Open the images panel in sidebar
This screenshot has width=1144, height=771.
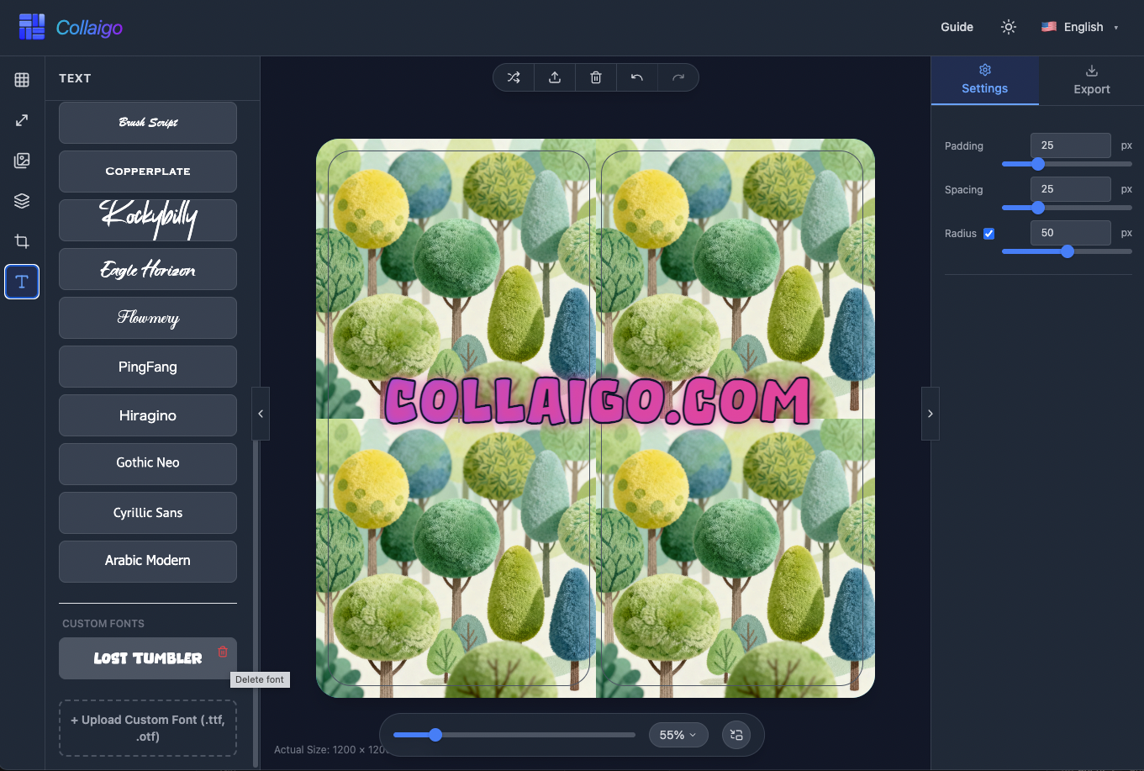[x=22, y=161]
